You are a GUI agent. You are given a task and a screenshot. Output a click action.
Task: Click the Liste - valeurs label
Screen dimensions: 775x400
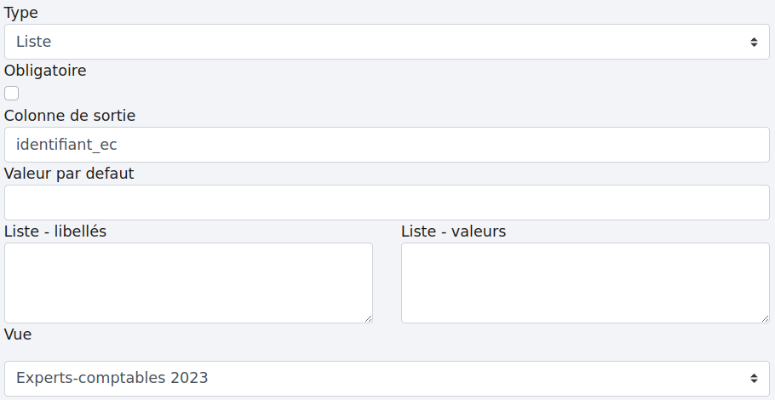pos(453,231)
